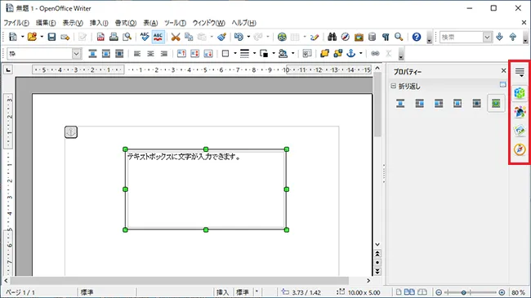
Task: Open the ファイル menu
Action: pyautogui.click(x=16, y=23)
